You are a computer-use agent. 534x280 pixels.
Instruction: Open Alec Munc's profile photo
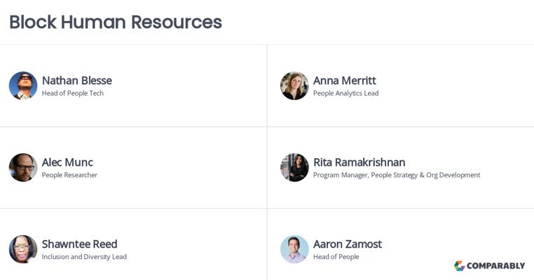[23, 167]
